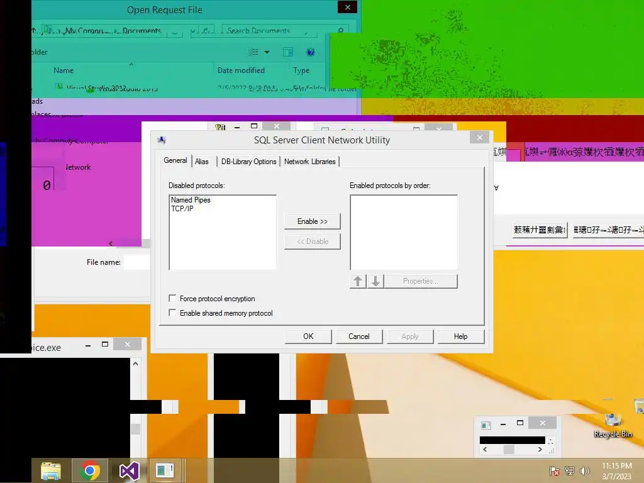Open the Network Libraries tab
This screenshot has height=483, width=644.
coord(309,162)
